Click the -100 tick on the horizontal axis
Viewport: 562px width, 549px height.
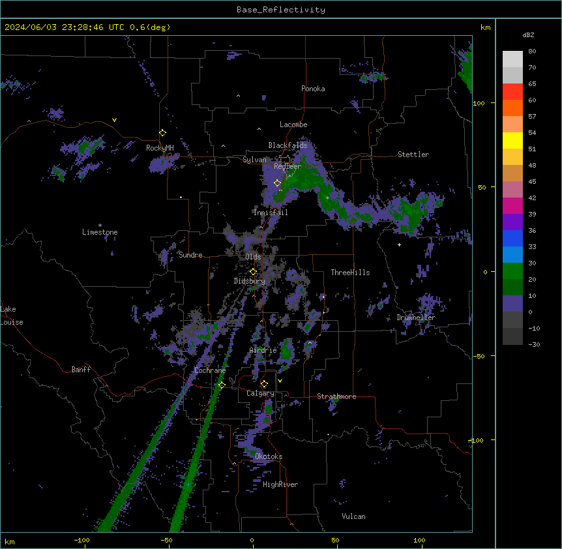[82, 541]
